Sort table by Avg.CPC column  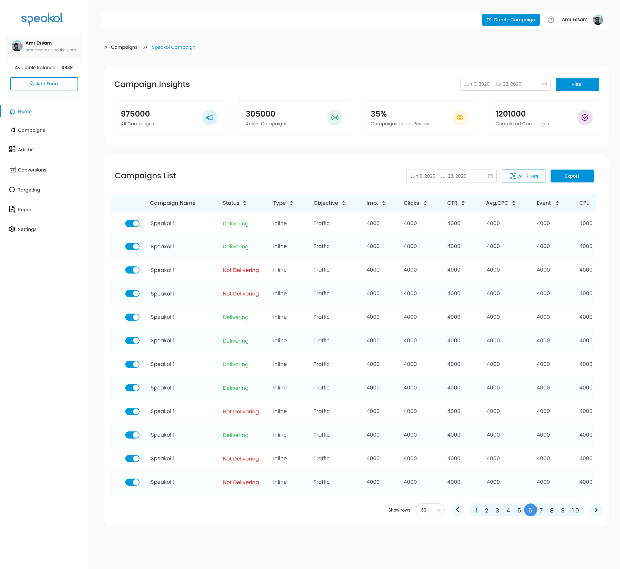(x=514, y=203)
